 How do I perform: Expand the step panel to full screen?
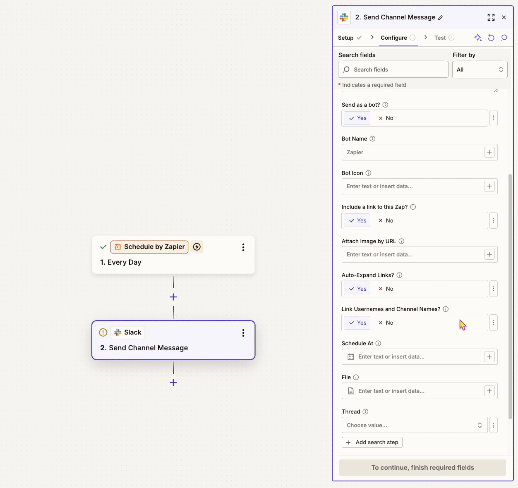coord(491,17)
